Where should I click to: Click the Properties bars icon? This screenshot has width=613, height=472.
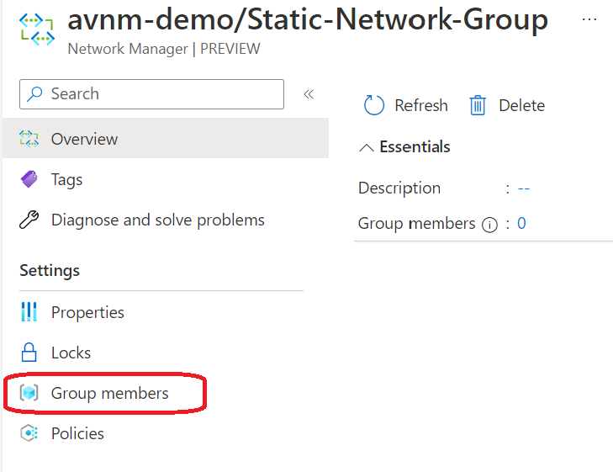click(29, 312)
